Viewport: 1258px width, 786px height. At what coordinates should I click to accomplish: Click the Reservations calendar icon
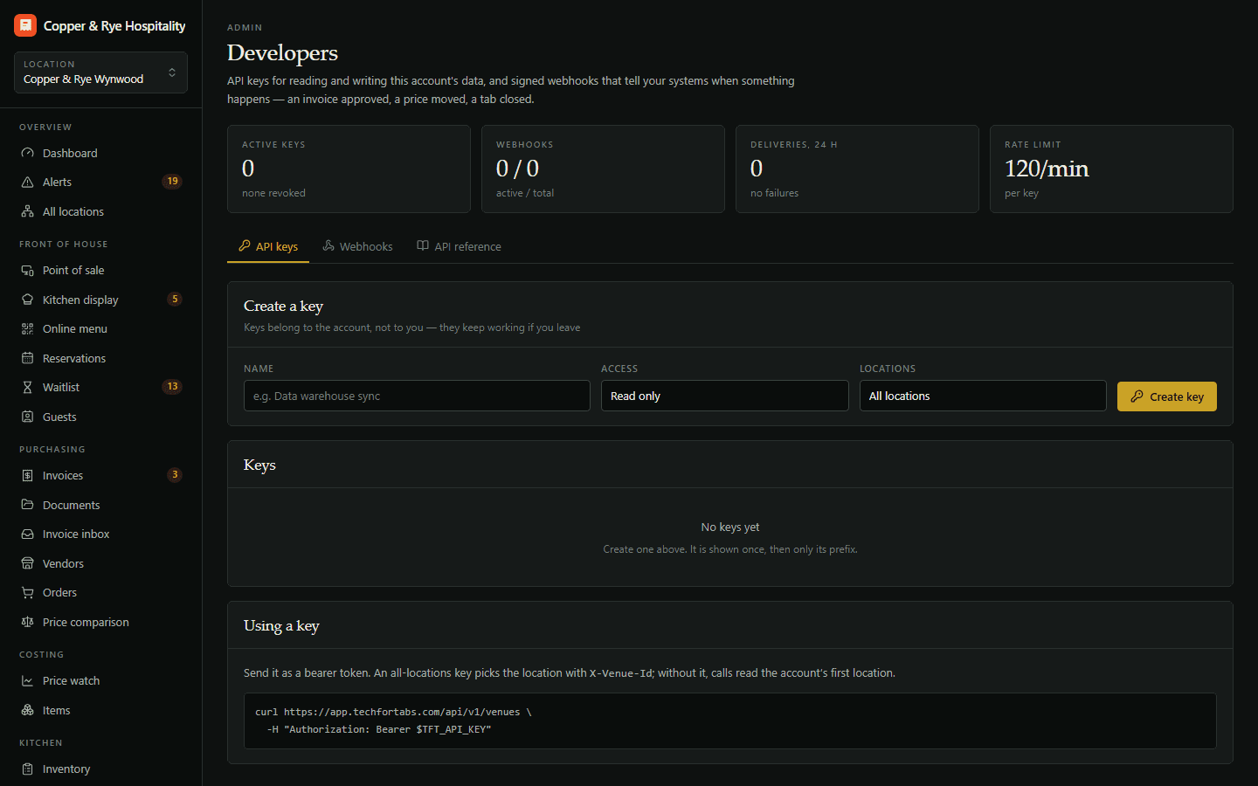(x=27, y=359)
